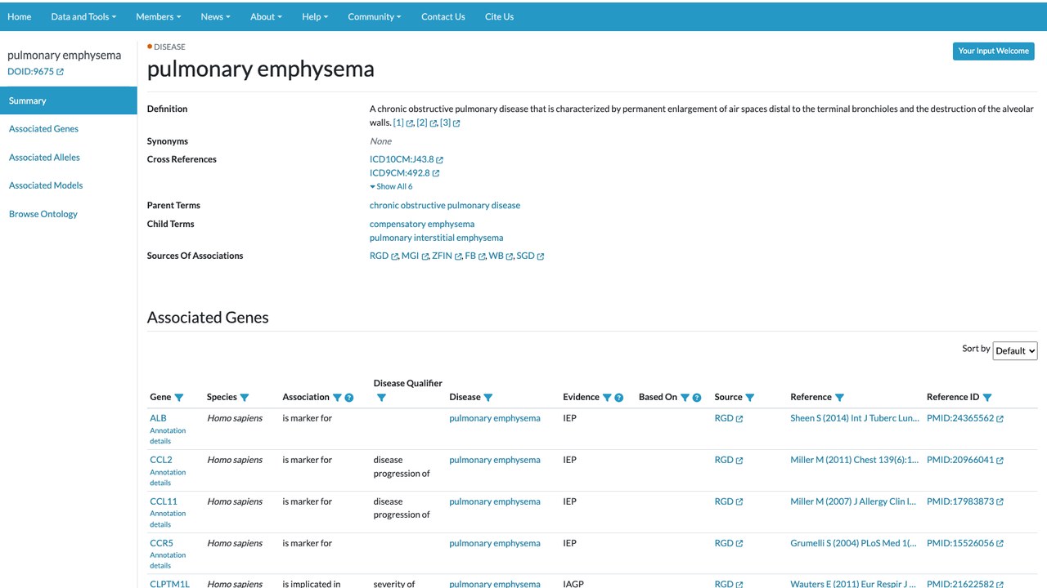The image size is (1047, 588).
Task: Jump to Associated Genes section in sidebar
Action: click(x=44, y=129)
